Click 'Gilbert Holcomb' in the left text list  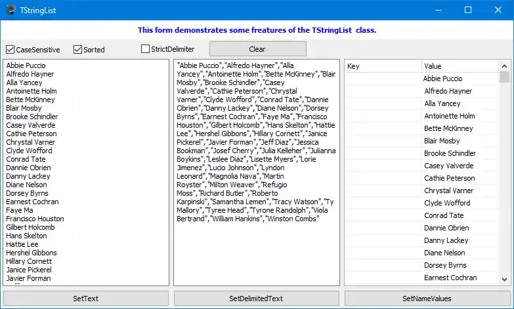tap(30, 227)
